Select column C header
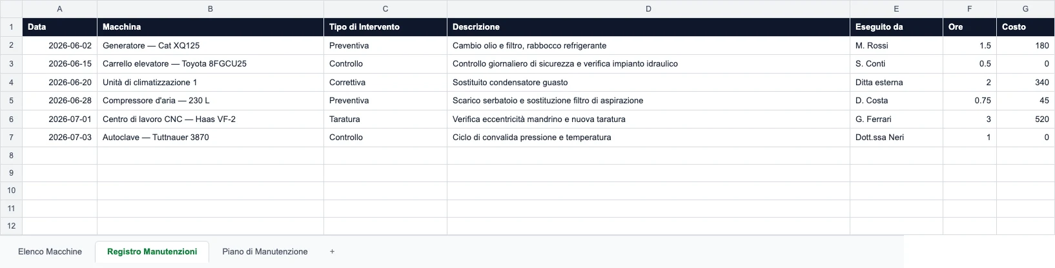The height and width of the screenshot is (268, 1055). pos(385,9)
